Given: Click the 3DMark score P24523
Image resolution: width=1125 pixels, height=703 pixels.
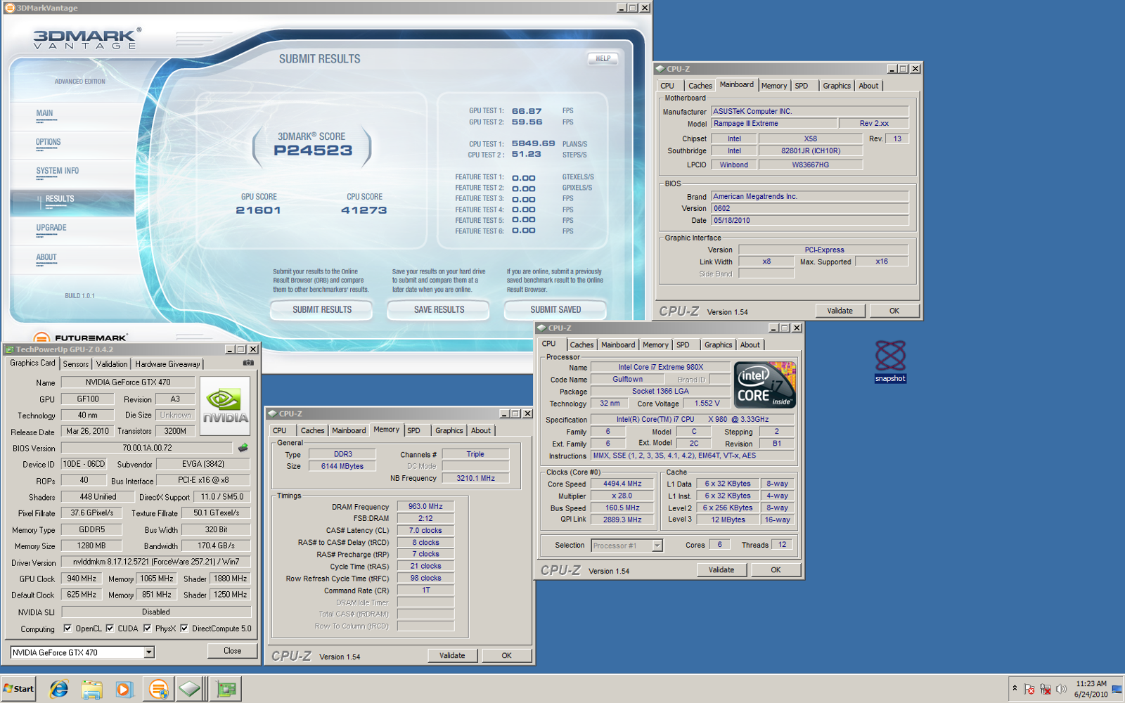Looking at the screenshot, I should [x=313, y=150].
